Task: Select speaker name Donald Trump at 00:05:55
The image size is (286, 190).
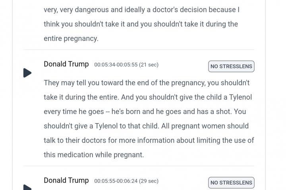Action: (x=66, y=180)
